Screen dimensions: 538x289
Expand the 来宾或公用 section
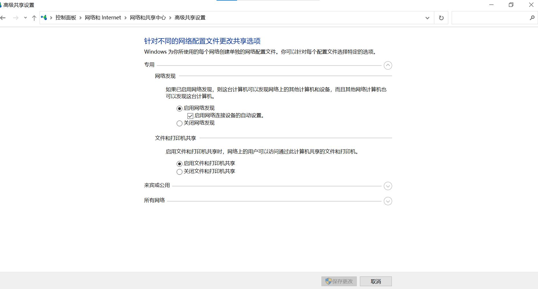(388, 186)
